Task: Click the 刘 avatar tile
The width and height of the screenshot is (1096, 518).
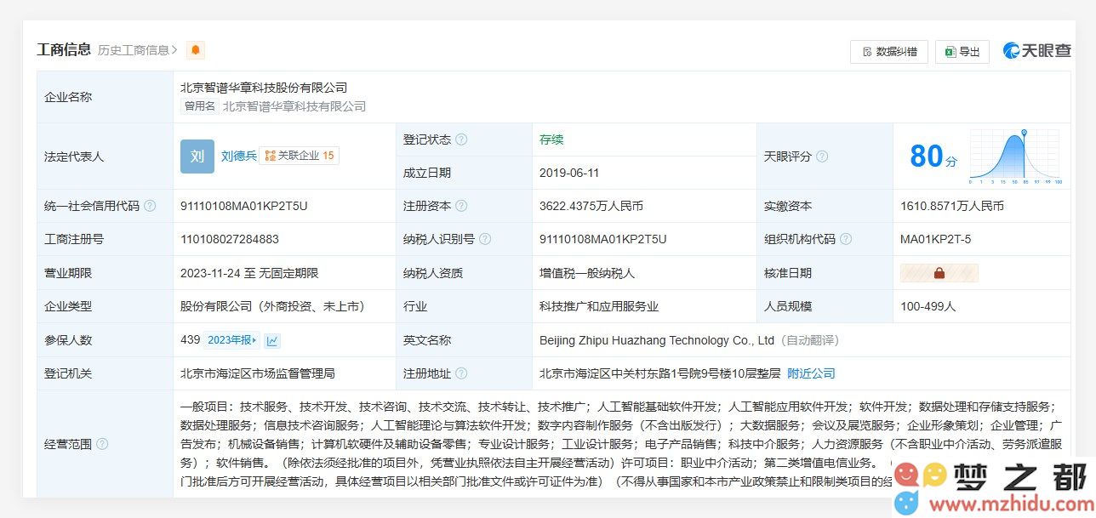Action: (x=197, y=157)
